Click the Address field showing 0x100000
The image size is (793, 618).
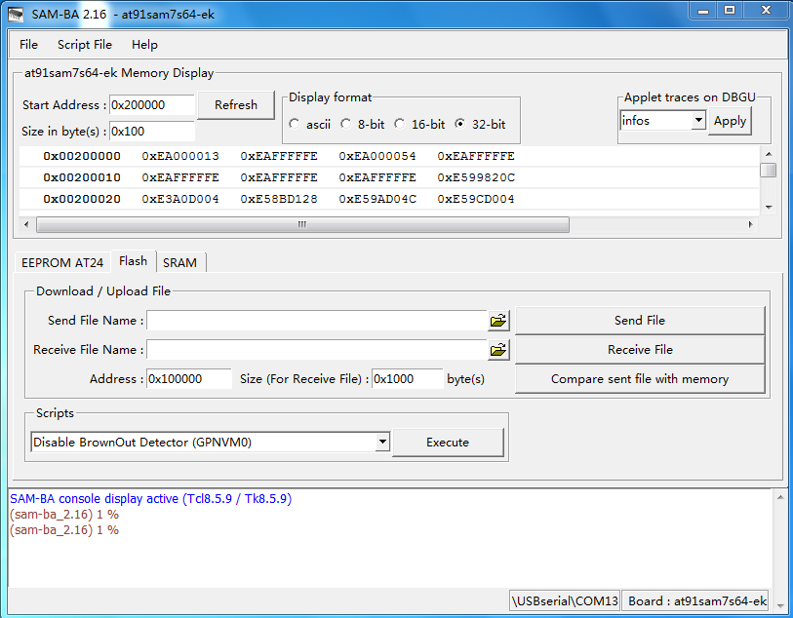(x=189, y=379)
